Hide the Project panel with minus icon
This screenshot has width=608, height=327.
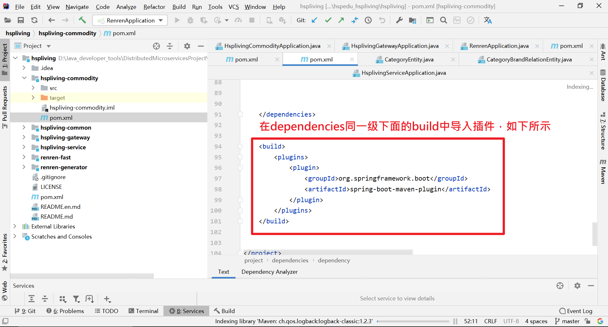[201, 46]
